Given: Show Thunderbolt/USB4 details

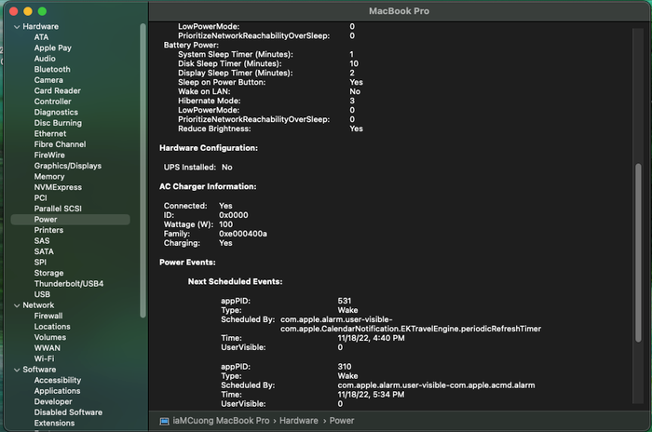Looking at the screenshot, I should [69, 284].
